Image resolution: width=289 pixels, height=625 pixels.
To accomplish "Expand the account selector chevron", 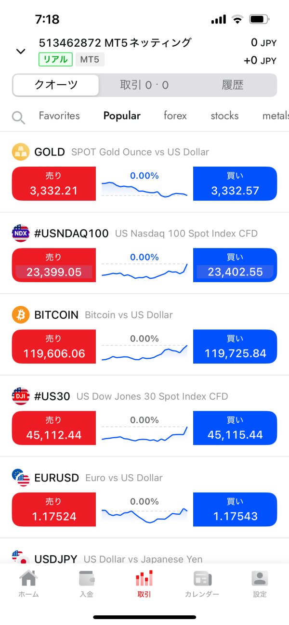I will coord(21,51).
